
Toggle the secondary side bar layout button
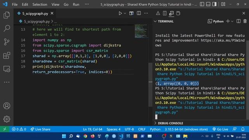click(x=214, y=4)
